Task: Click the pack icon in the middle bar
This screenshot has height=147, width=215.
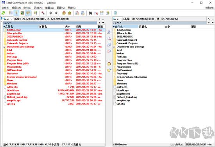Action: [109, 64]
